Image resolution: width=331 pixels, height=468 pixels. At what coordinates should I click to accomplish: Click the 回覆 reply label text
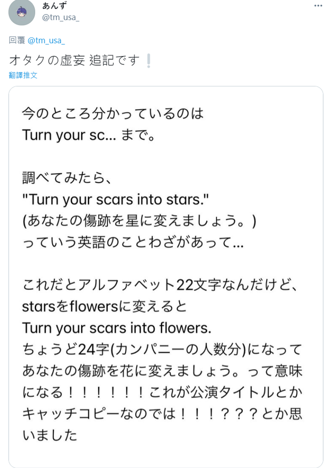pos(17,40)
